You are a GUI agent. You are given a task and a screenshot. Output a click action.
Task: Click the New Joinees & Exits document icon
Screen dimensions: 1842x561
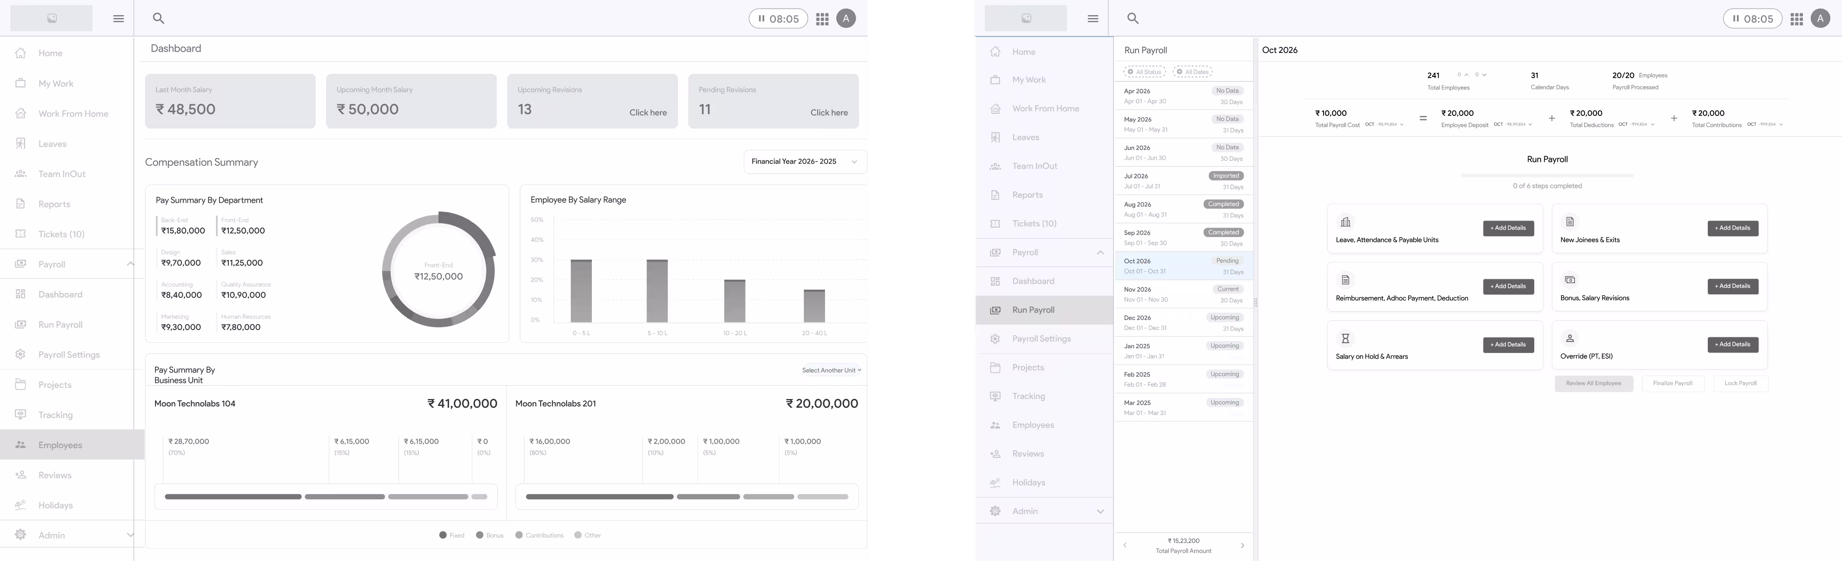pos(1570,221)
